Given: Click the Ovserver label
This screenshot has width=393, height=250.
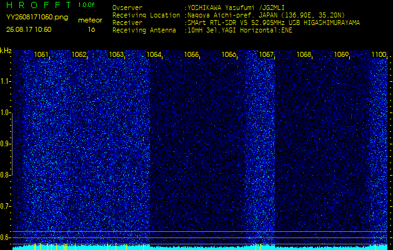Looking at the screenshot, I should pos(127,7).
